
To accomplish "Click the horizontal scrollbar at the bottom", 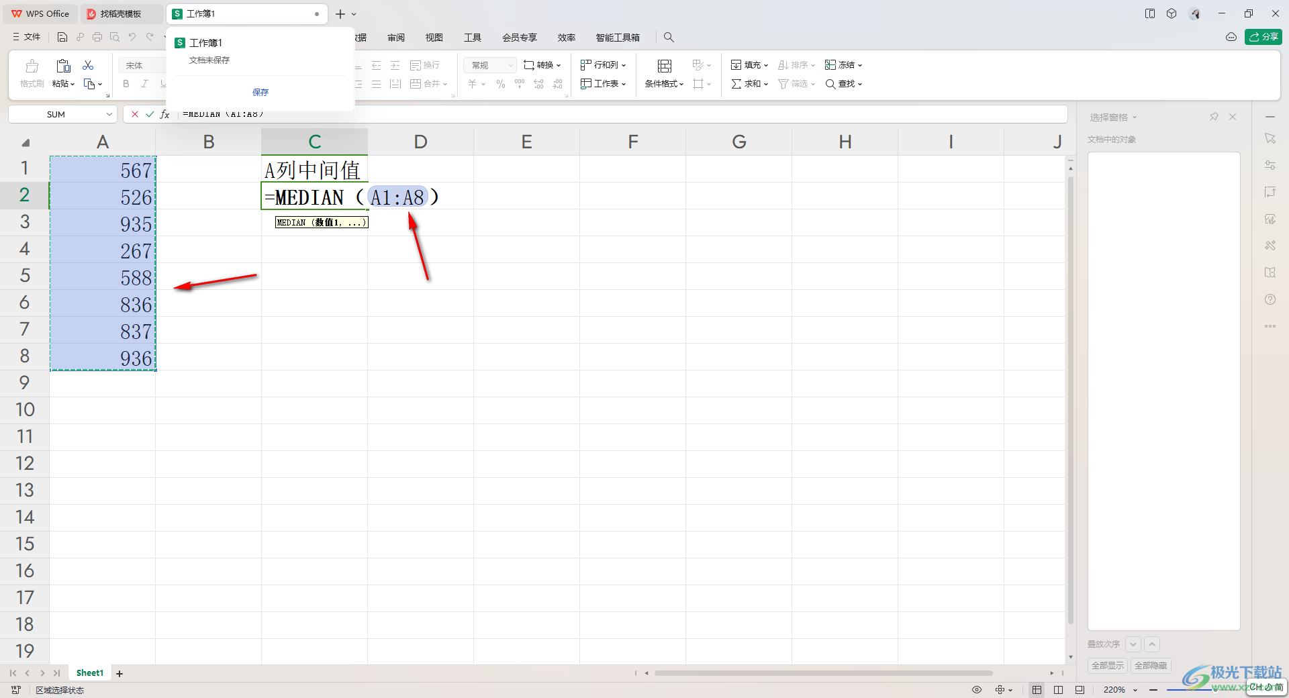I will [823, 673].
